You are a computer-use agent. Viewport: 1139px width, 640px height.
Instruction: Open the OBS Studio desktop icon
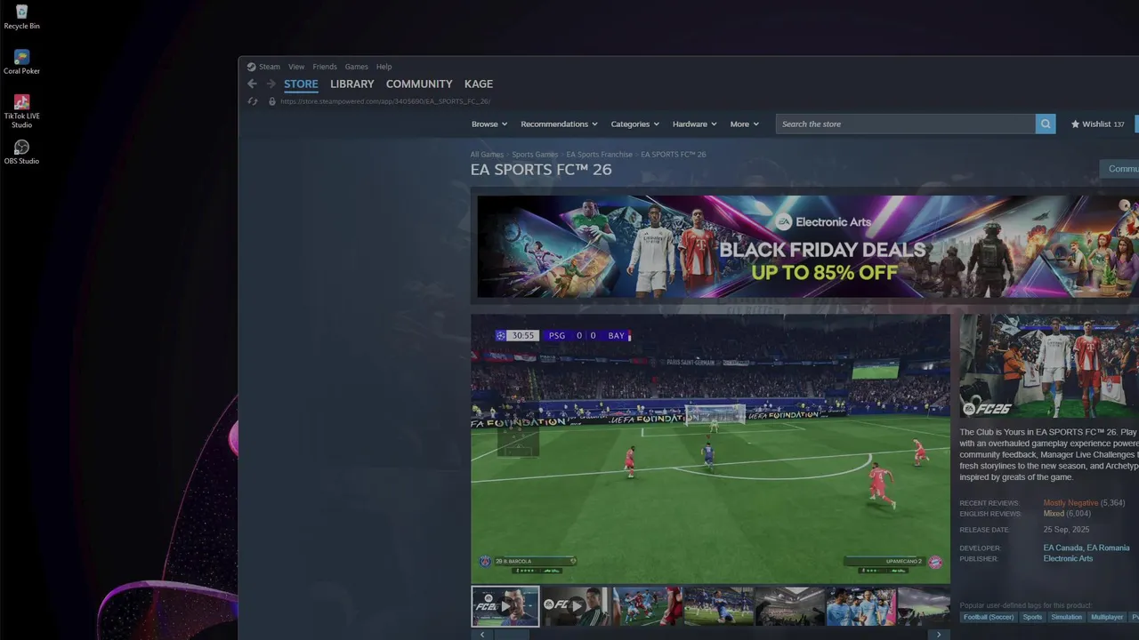(x=21, y=152)
